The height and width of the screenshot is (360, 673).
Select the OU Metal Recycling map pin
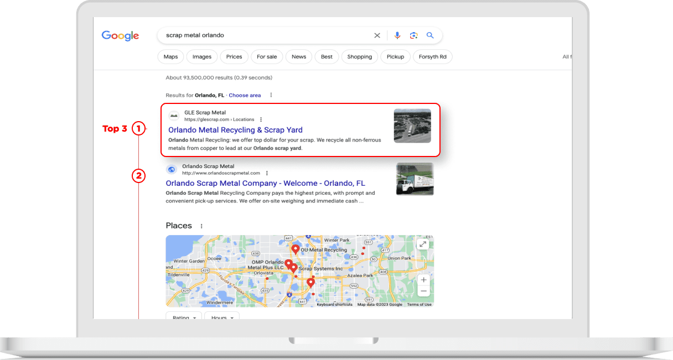[296, 249]
